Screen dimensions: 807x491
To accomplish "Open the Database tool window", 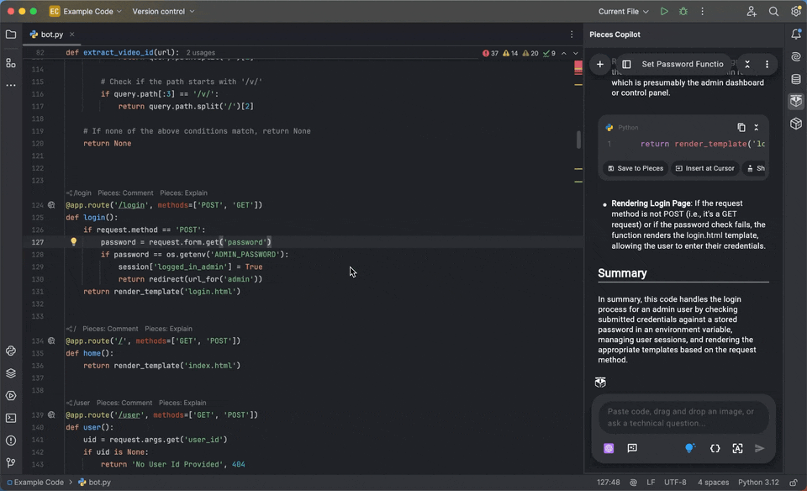I will pos(796,79).
